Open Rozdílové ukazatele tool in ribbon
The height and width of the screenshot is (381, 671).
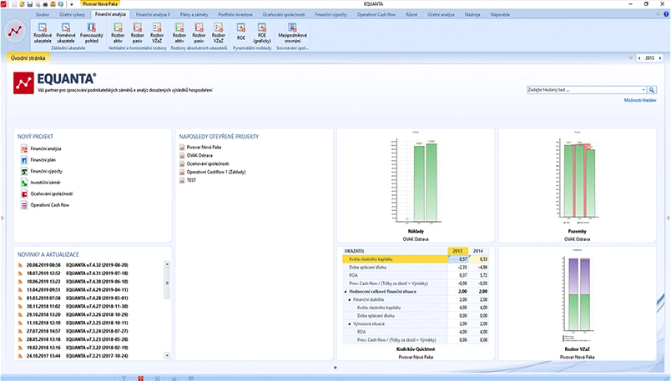[43, 33]
